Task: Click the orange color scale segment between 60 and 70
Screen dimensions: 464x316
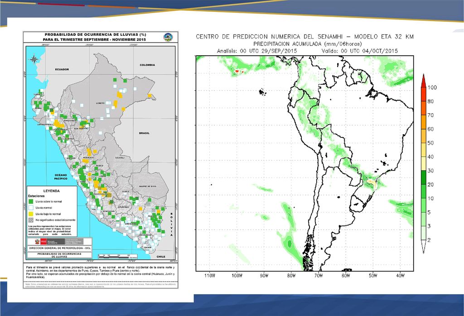Action: pyautogui.click(x=424, y=122)
